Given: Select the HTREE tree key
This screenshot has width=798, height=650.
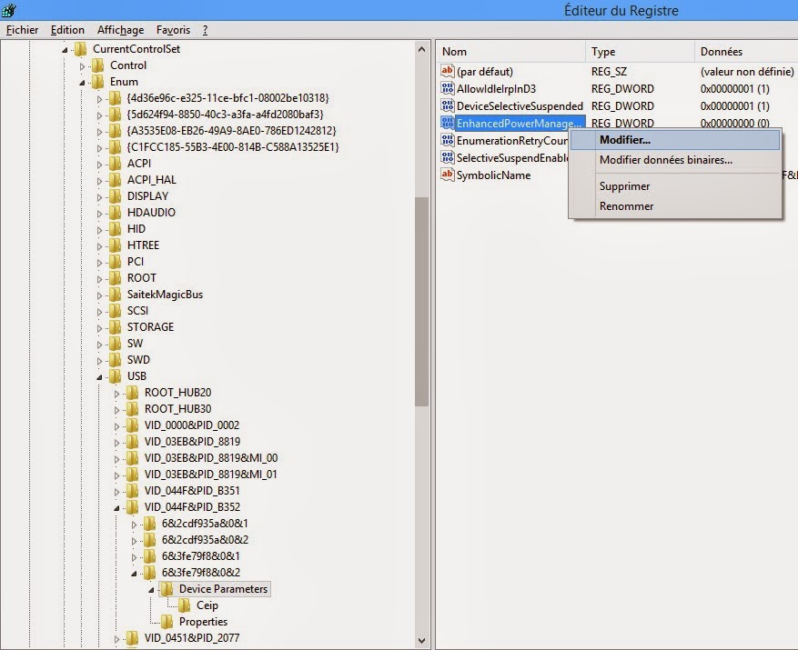Looking at the screenshot, I should [143, 245].
